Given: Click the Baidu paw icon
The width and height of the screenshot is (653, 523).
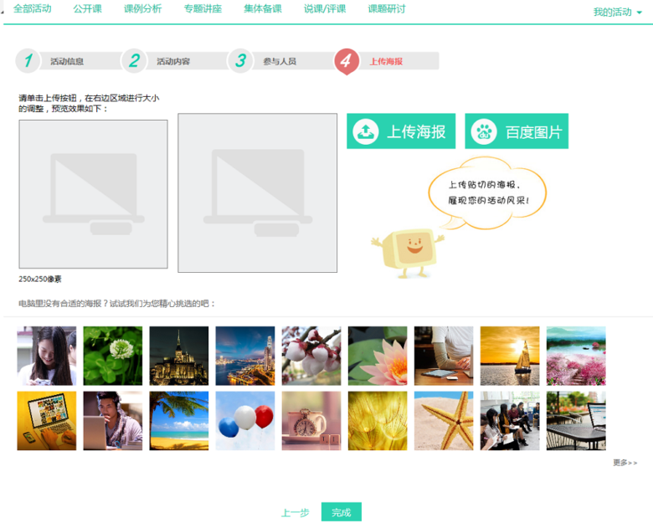Looking at the screenshot, I should click(x=484, y=131).
